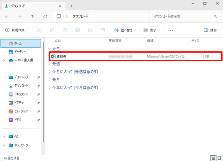223x161 pixels.
Task: Select ホーム in the navigation pane
Action: click(21, 43)
